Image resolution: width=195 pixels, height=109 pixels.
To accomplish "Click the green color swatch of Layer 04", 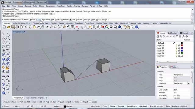I will tap(182, 53).
